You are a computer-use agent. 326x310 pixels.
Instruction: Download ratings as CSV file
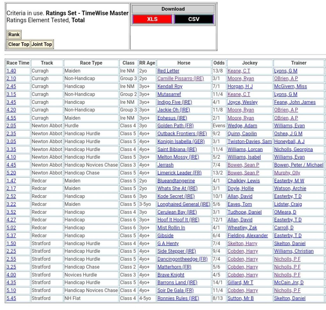coord(194,19)
